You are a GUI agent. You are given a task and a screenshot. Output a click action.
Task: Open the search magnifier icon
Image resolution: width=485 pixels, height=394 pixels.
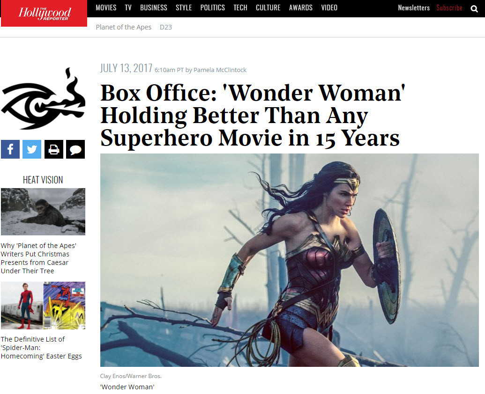click(474, 8)
